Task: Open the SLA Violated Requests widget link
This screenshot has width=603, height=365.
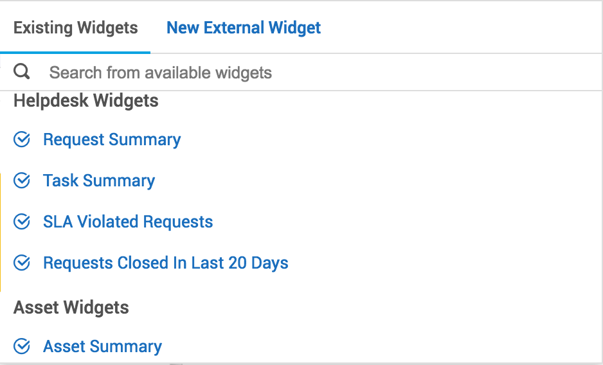Action: pos(128,222)
